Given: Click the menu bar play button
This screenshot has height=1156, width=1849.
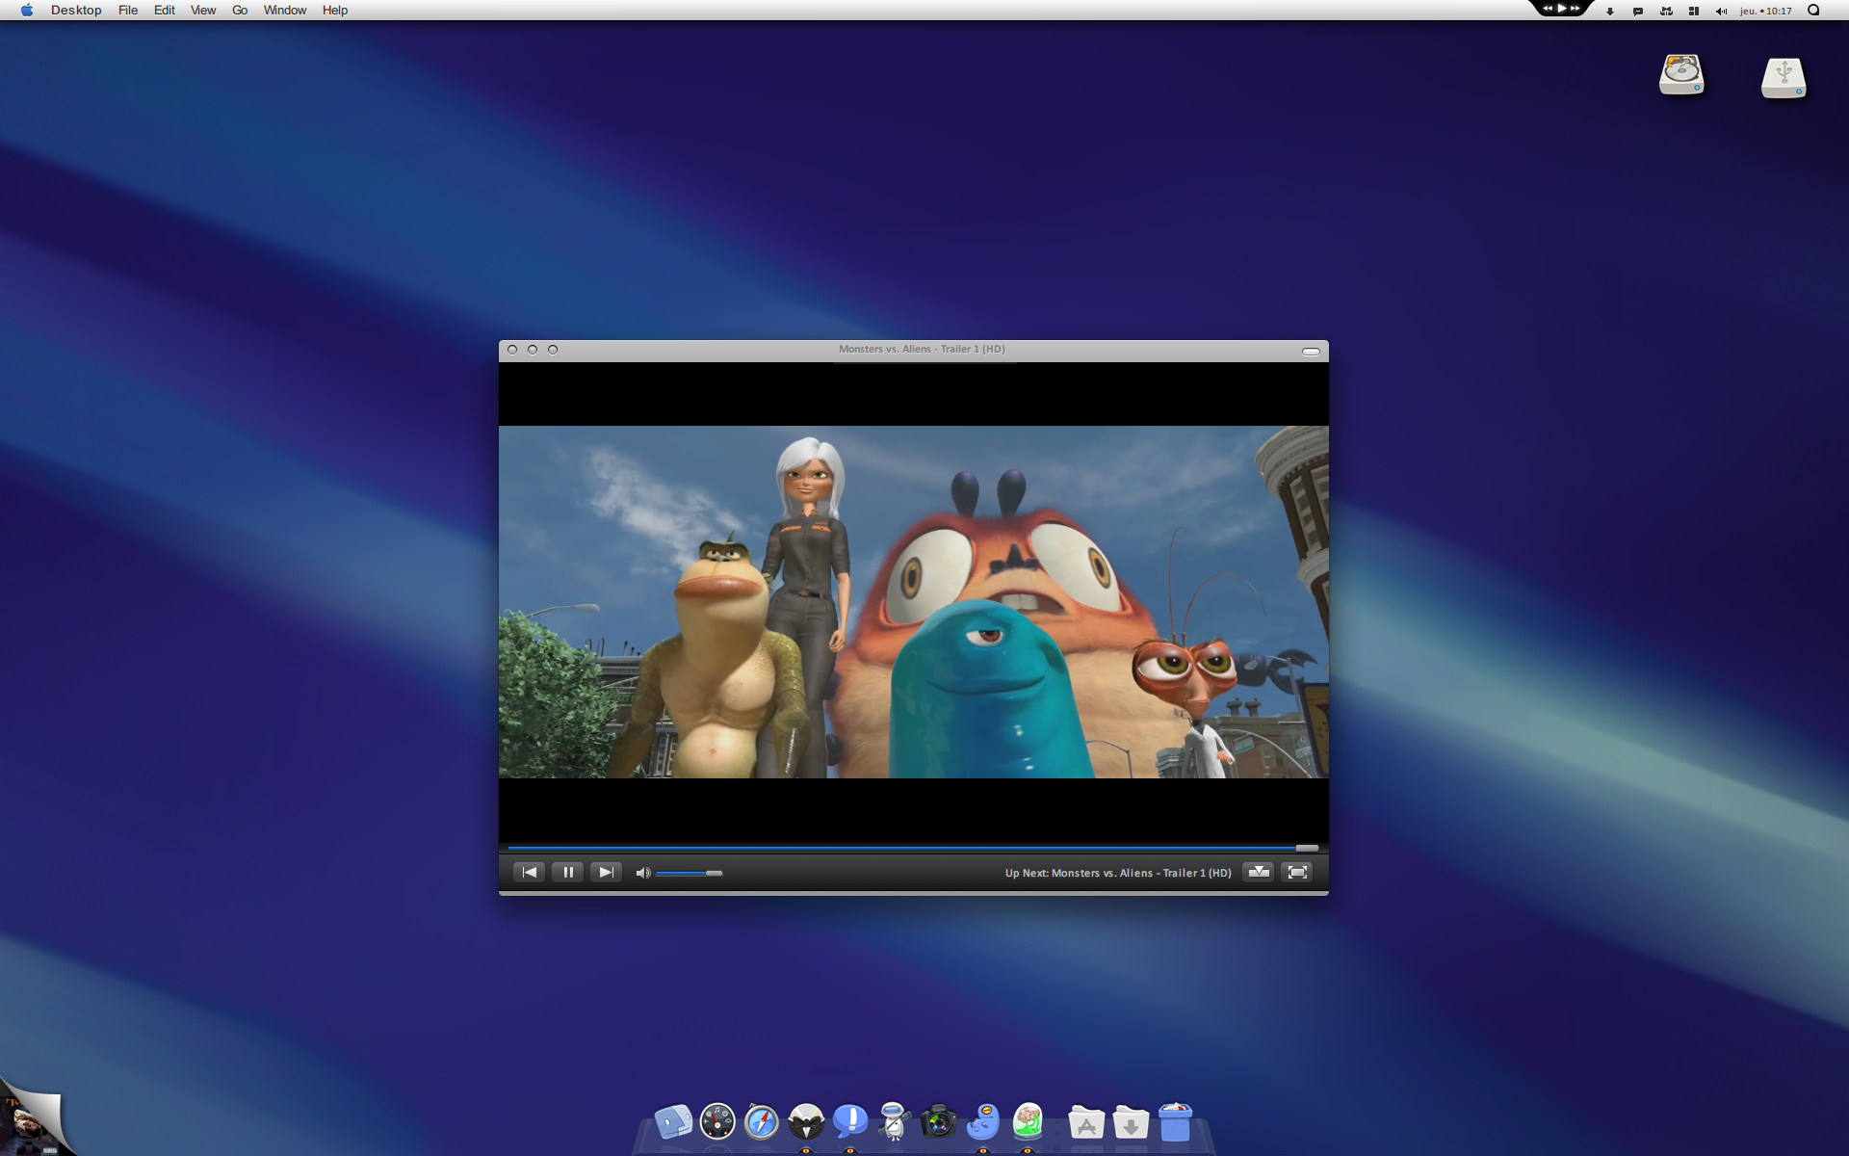Looking at the screenshot, I should [x=1562, y=8].
